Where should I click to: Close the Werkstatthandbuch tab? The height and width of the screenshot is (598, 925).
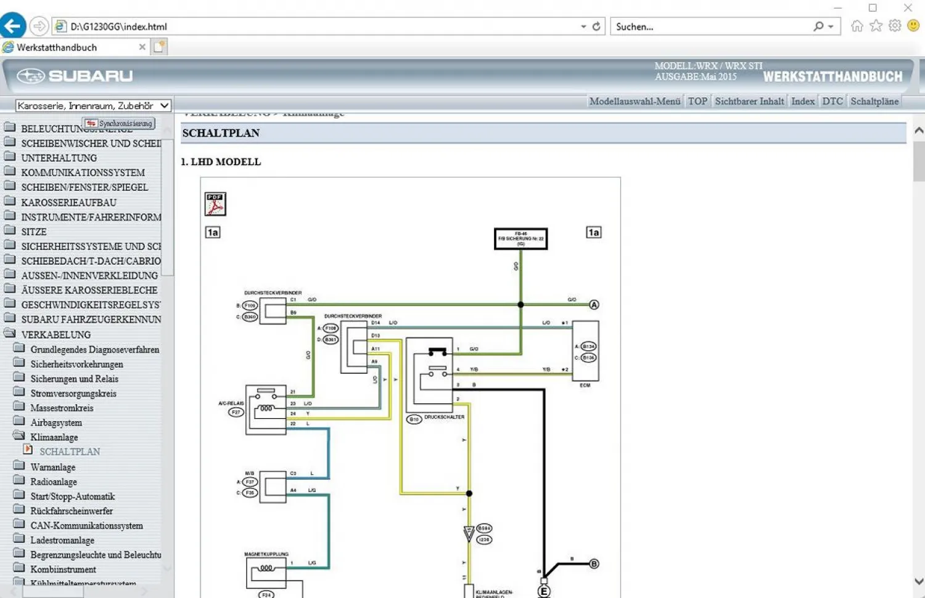coord(142,47)
